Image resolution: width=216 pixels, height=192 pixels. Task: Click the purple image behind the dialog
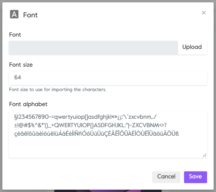[x=108, y=191]
